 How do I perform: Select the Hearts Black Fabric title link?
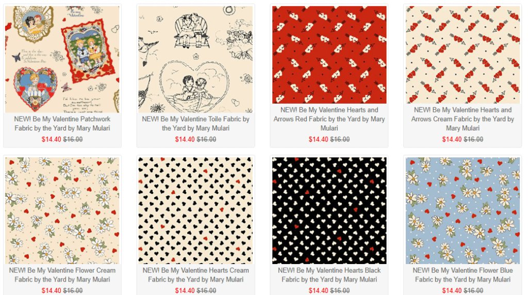[x=329, y=275]
